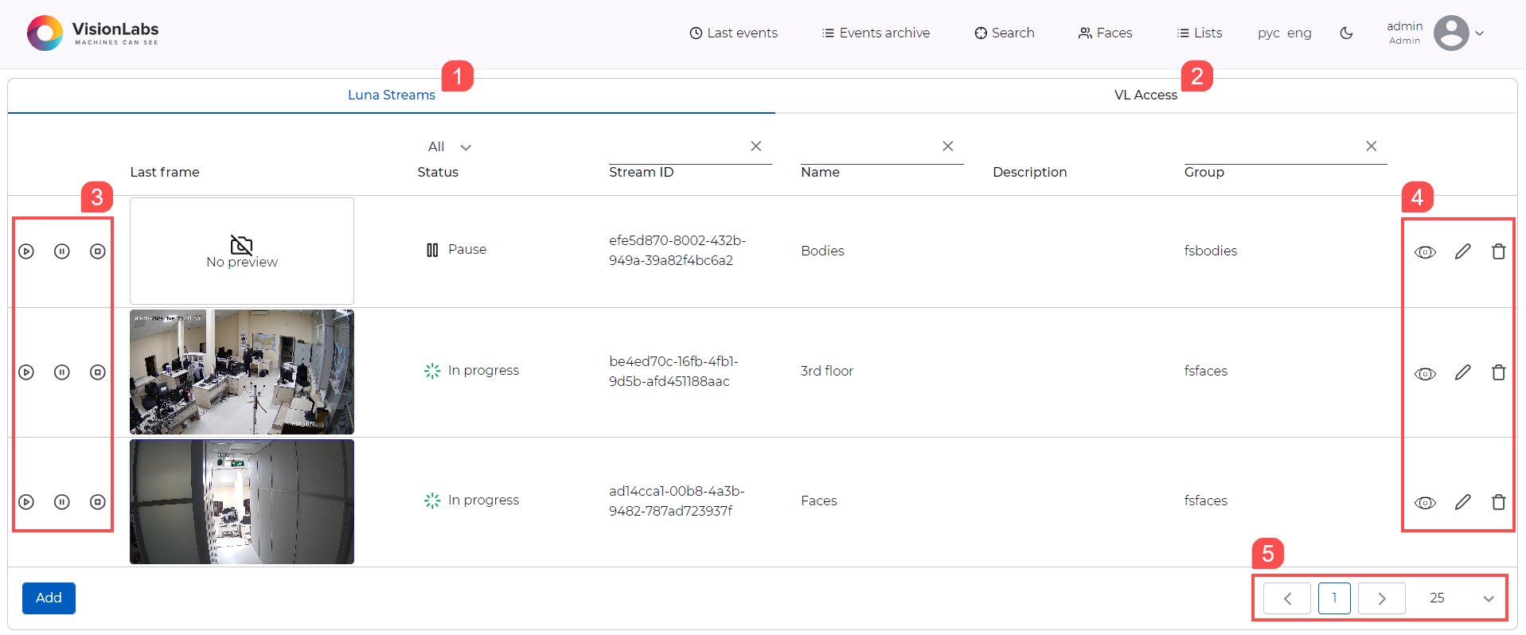The width and height of the screenshot is (1526, 635).
Task: Stop the Faces stream
Action: click(x=98, y=502)
